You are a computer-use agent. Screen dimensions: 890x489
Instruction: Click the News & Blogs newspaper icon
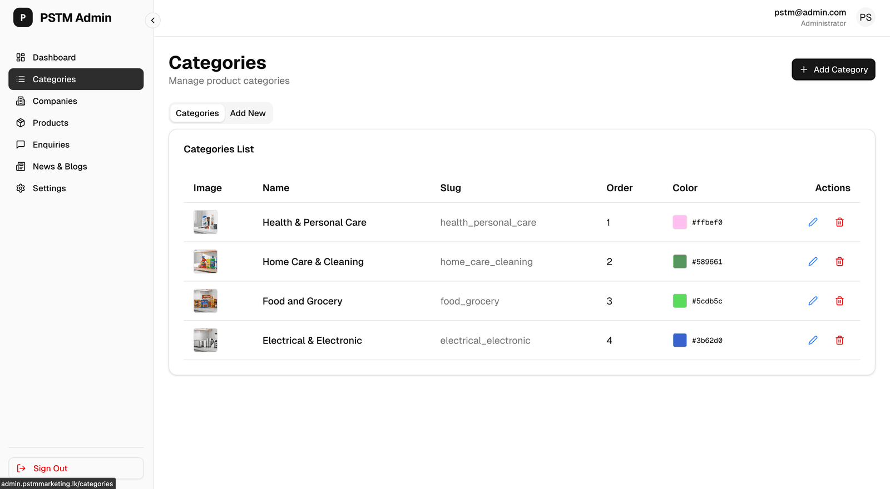coord(21,167)
